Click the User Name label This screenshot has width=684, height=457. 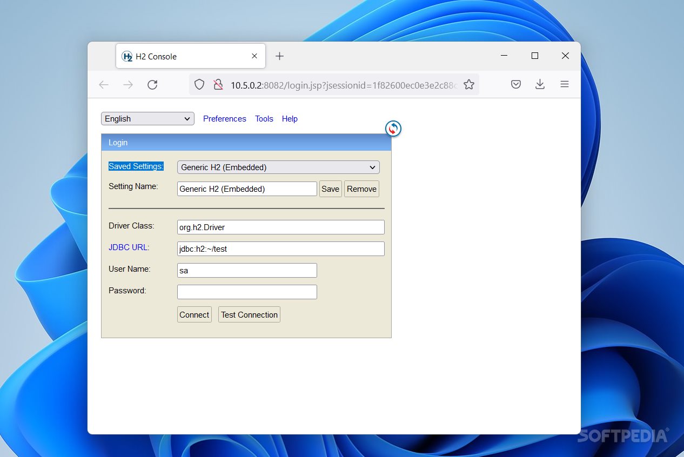130,269
